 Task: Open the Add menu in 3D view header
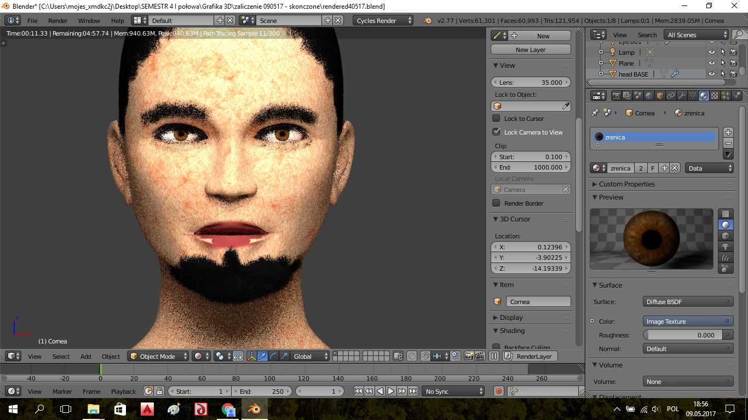click(x=86, y=356)
